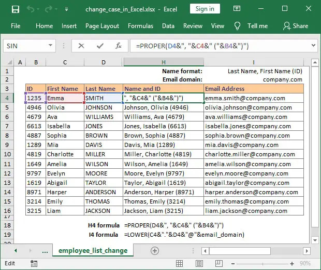Select column C header

point(65,62)
